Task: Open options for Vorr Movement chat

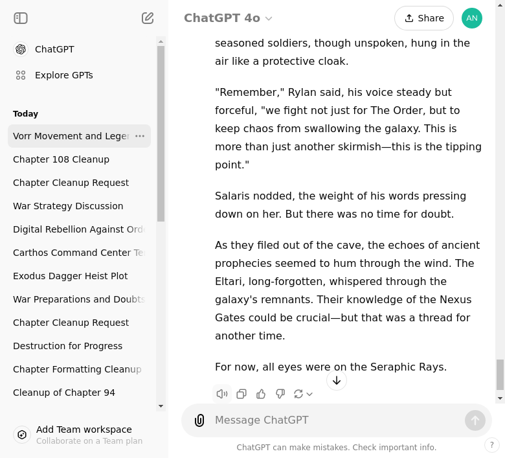Action: pos(140,136)
